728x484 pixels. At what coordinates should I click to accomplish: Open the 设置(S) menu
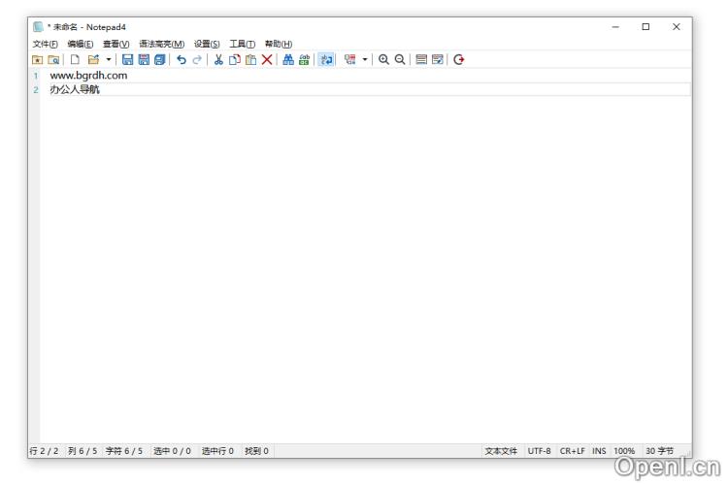[207, 44]
